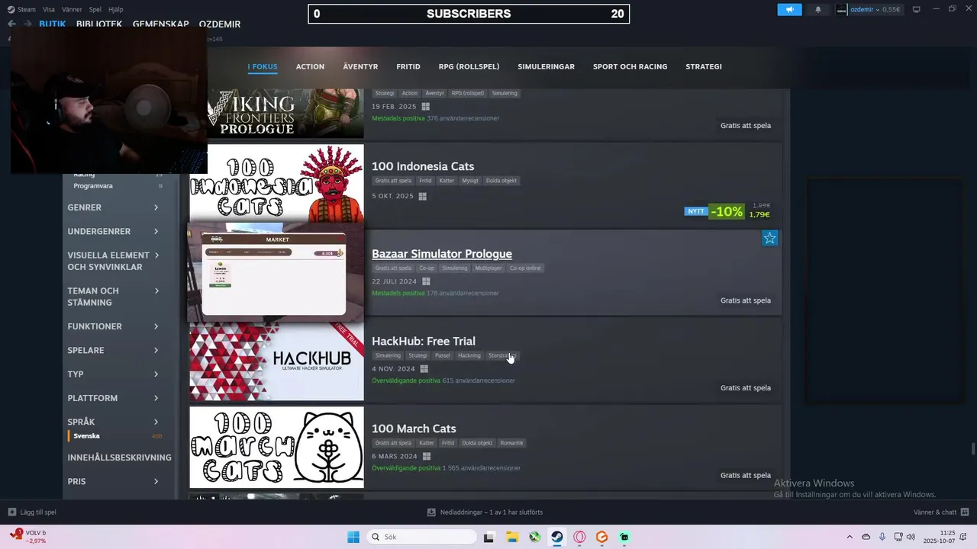The height and width of the screenshot is (549, 977).
Task: Click the plus icon for Lägg till spel
Action: pos(11,512)
